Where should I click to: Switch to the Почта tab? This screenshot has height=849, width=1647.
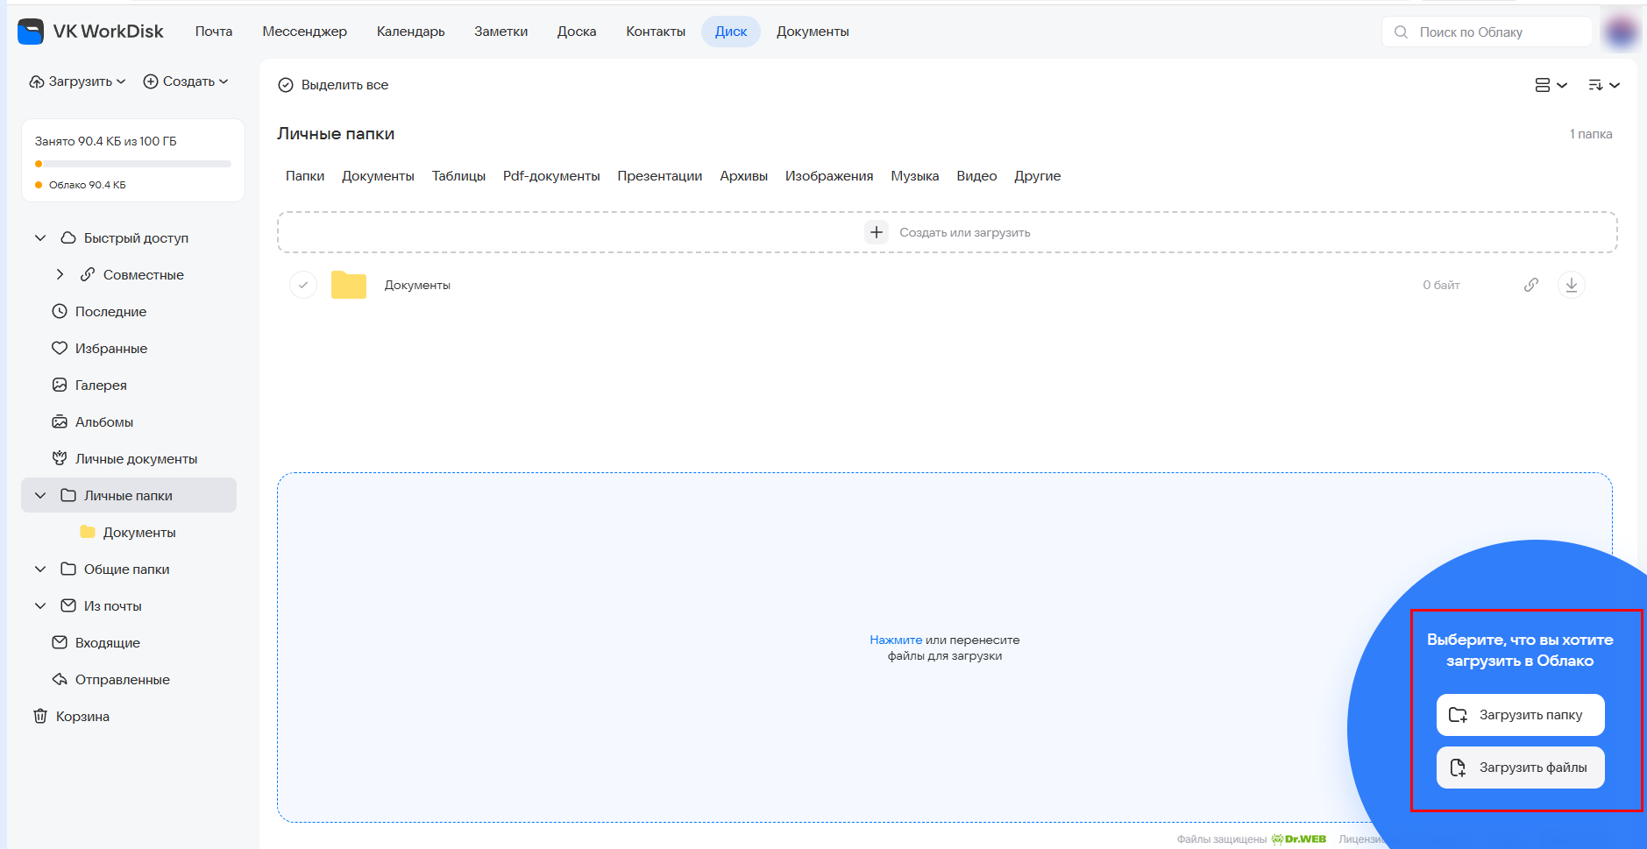[213, 32]
